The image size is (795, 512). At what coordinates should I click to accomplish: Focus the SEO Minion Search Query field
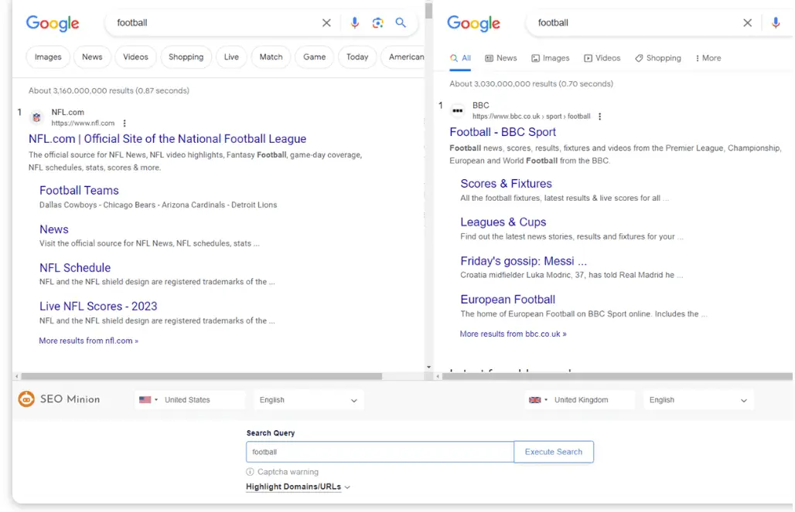[x=380, y=452]
